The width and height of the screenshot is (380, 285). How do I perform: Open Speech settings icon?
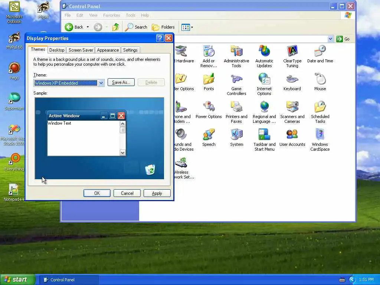[209, 138]
